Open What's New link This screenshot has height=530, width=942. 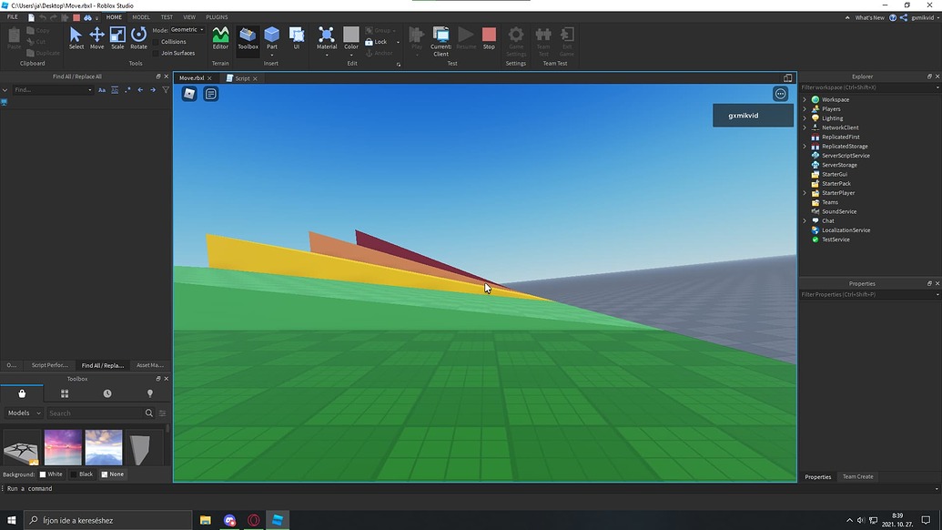click(x=870, y=17)
